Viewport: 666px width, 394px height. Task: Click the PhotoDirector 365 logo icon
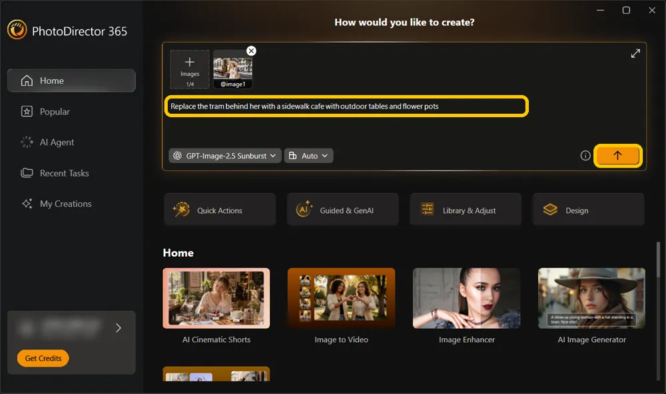(x=17, y=30)
